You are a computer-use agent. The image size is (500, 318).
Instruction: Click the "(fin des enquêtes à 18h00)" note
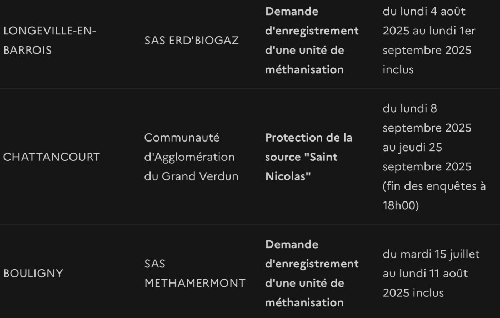434,196
